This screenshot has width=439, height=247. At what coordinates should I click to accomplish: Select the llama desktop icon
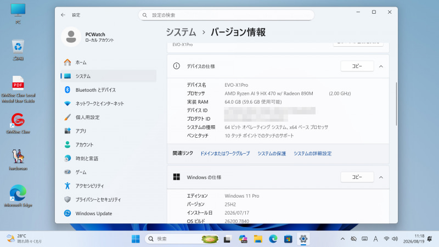[x=18, y=160]
